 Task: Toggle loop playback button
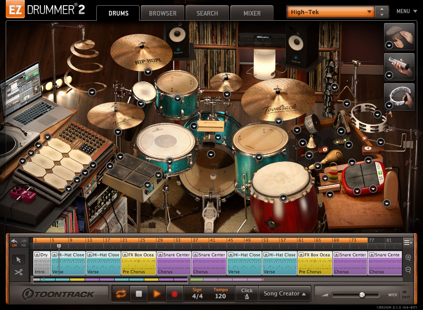pyautogui.click(x=121, y=294)
